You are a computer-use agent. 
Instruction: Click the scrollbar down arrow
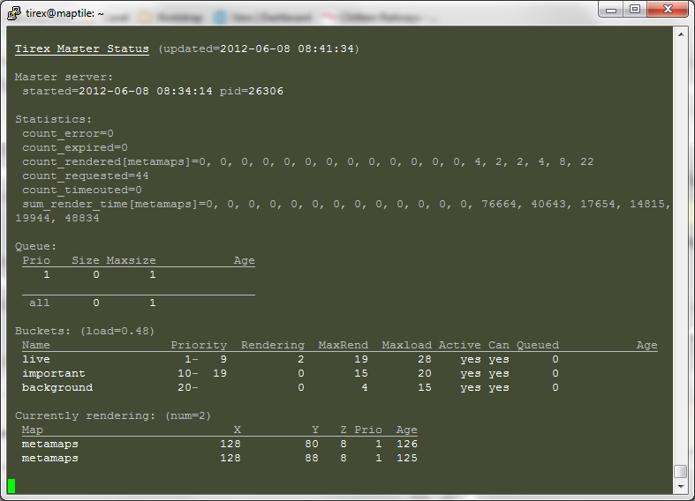point(680,486)
